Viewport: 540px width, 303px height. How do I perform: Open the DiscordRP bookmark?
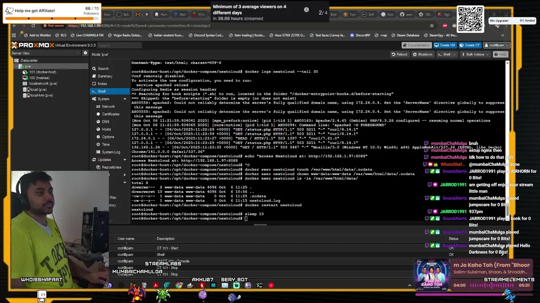click(x=359, y=35)
